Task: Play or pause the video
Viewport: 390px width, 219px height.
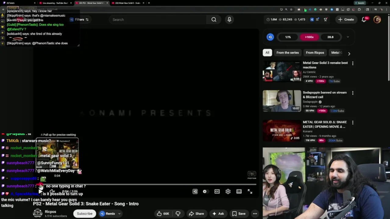Action: [x=41, y=192]
